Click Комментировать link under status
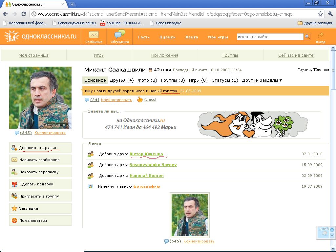Image resolution: width=336 pixels, height=252 pixels. (116, 100)
